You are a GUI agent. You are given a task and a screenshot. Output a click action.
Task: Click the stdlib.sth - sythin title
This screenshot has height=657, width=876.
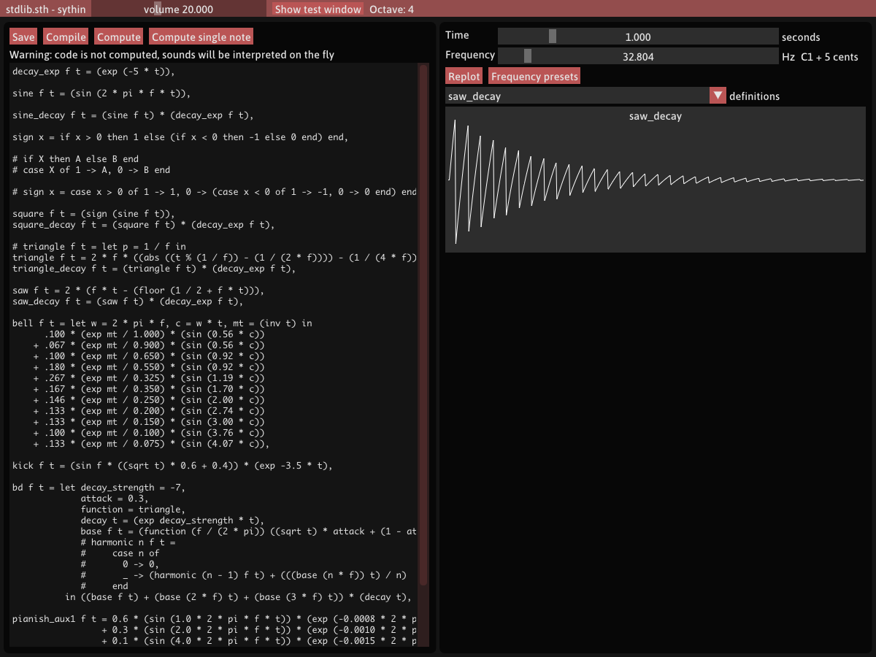tap(44, 9)
